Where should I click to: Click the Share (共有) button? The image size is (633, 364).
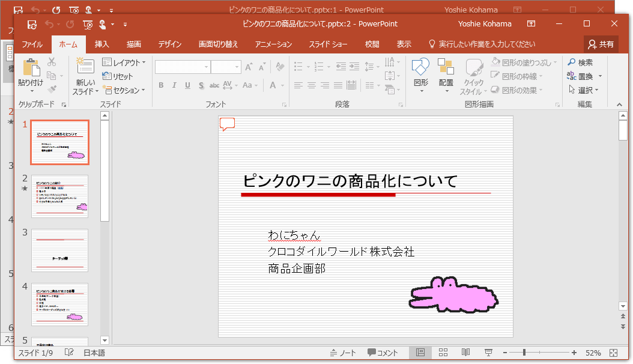601,44
